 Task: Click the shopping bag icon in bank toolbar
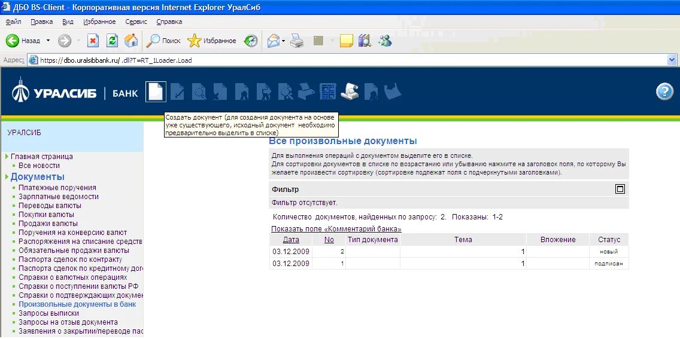[x=393, y=91]
